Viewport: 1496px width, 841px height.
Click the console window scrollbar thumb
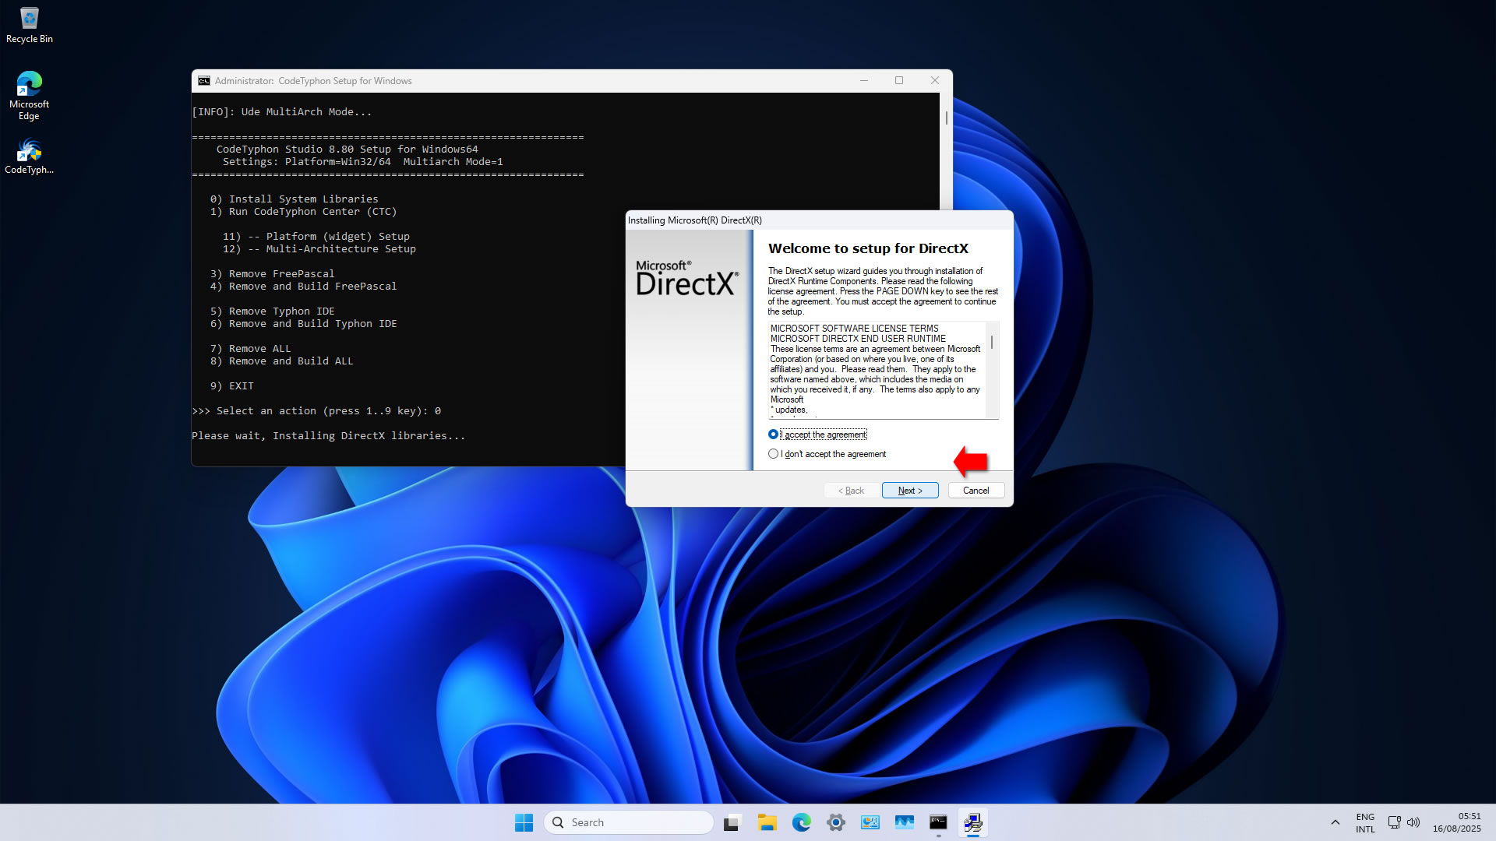pyautogui.click(x=947, y=118)
